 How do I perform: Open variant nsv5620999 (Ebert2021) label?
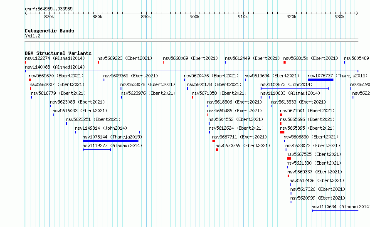317,198
